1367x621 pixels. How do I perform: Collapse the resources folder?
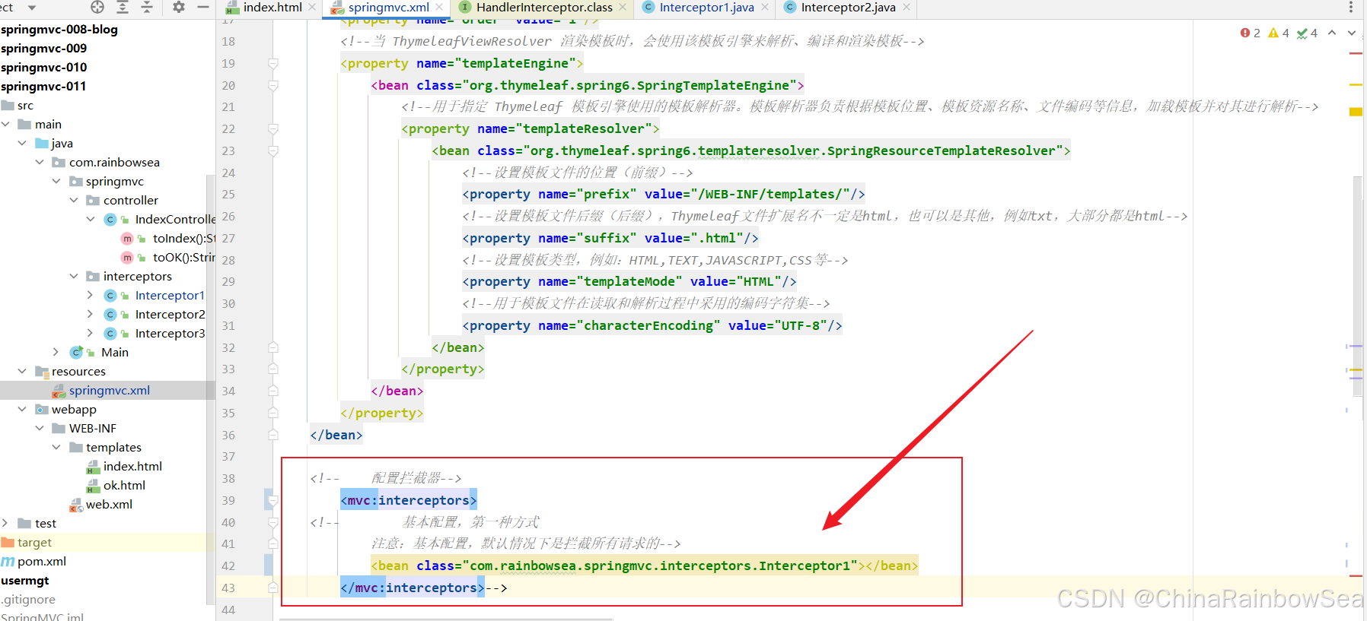tap(22, 371)
